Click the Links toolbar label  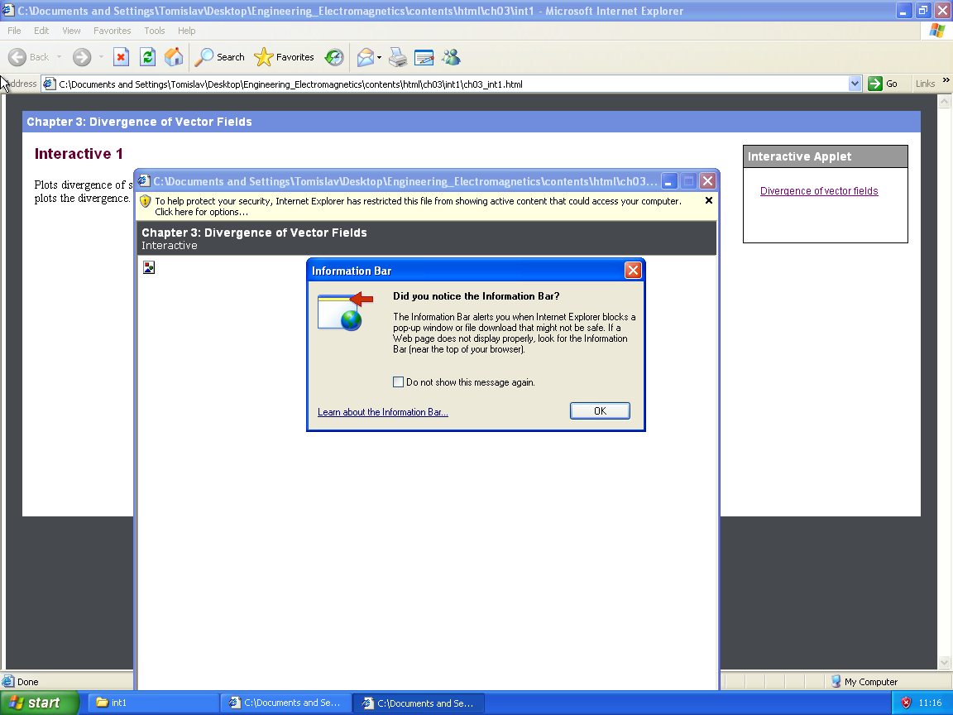[x=925, y=84]
